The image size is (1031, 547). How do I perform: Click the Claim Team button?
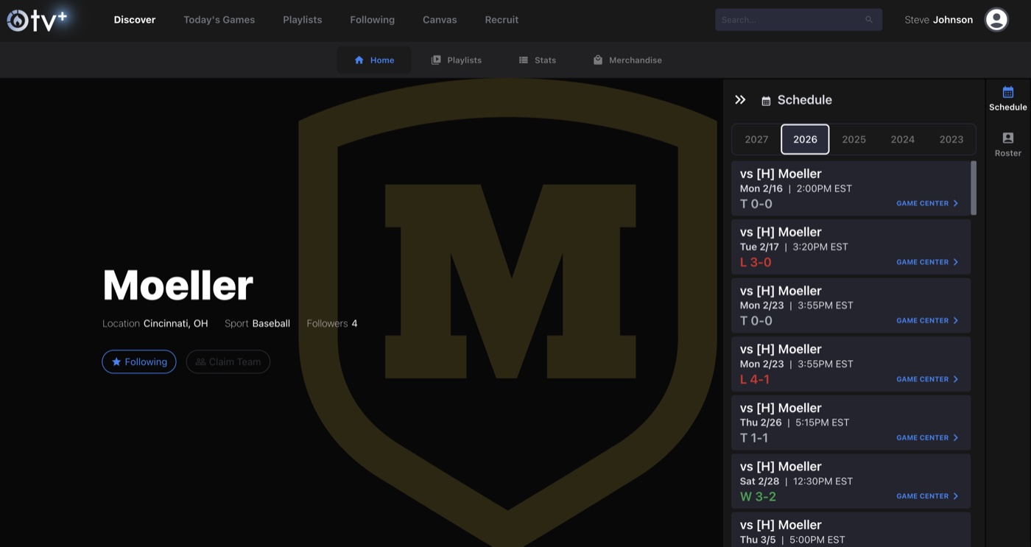(228, 361)
